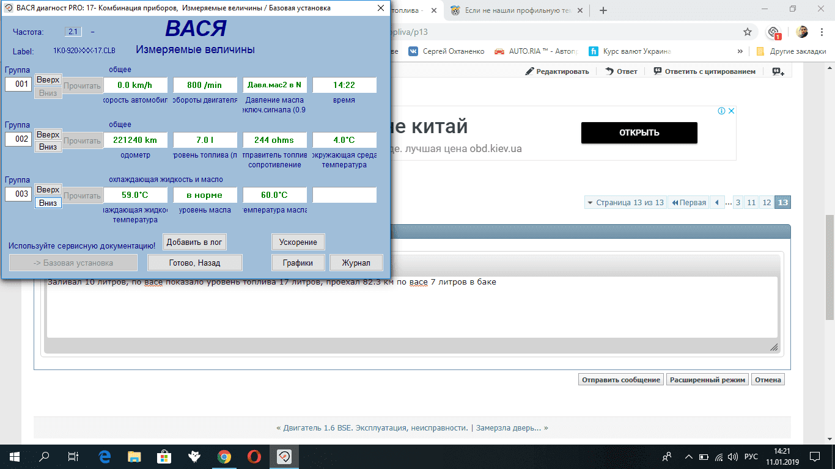Open Сергей Охтаненко VK bookmark

coord(446,51)
